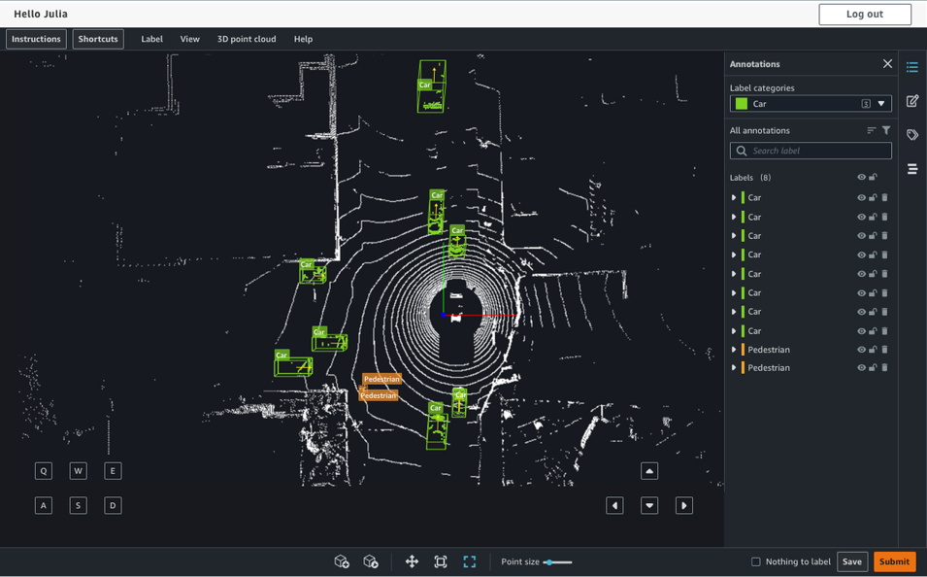Toggle full screen view icon
927x577 pixels.
(470, 561)
